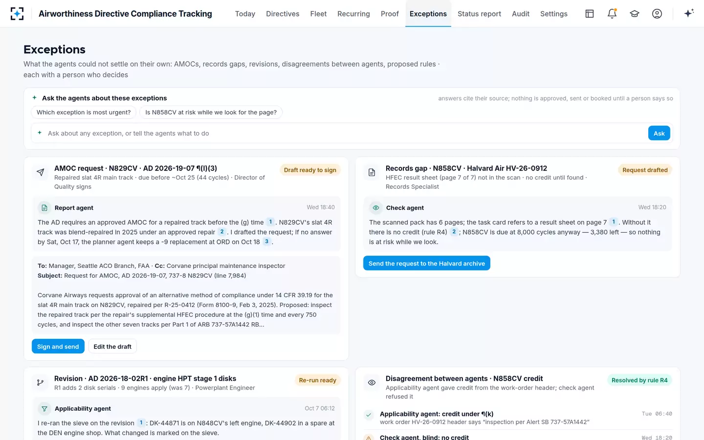
Task: Open citation 1 after 'result sheet on page 7'
Action: pos(614,222)
